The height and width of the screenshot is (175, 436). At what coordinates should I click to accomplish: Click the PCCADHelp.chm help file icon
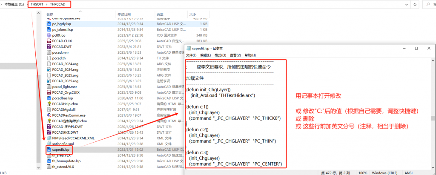point(49,104)
